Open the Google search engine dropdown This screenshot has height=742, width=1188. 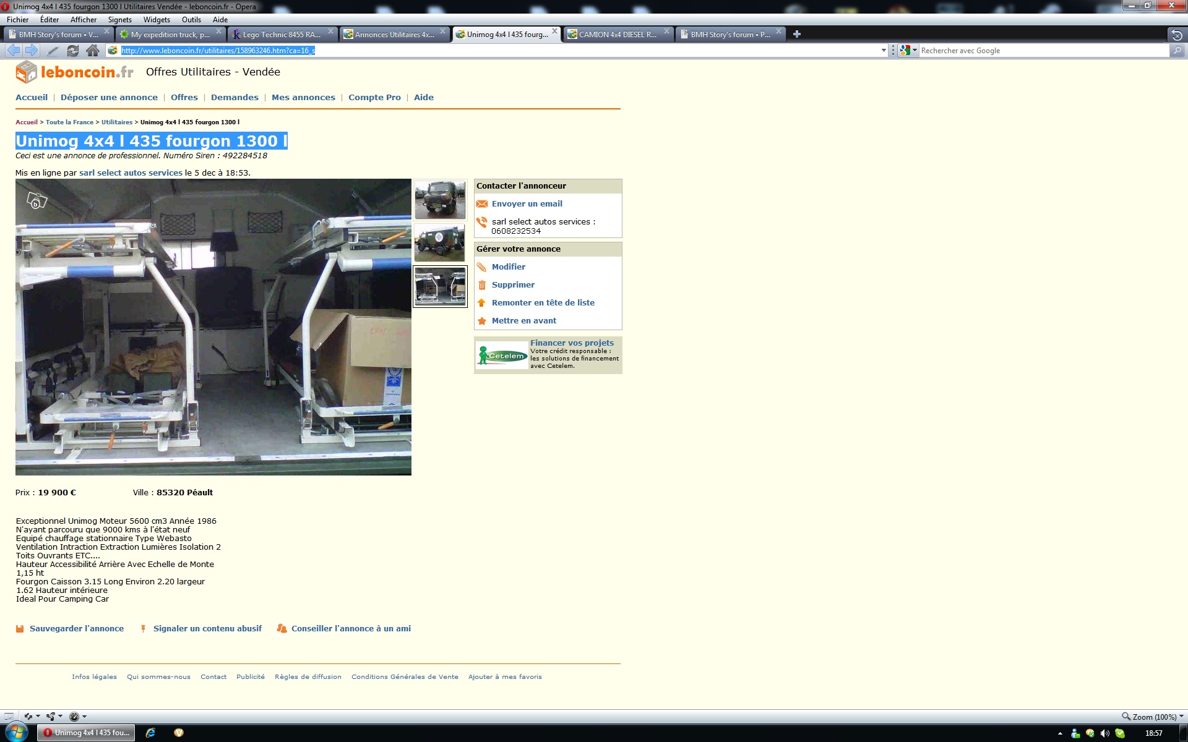pos(908,51)
